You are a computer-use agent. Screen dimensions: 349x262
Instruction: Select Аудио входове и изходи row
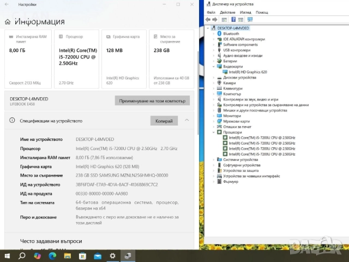click(x=243, y=56)
